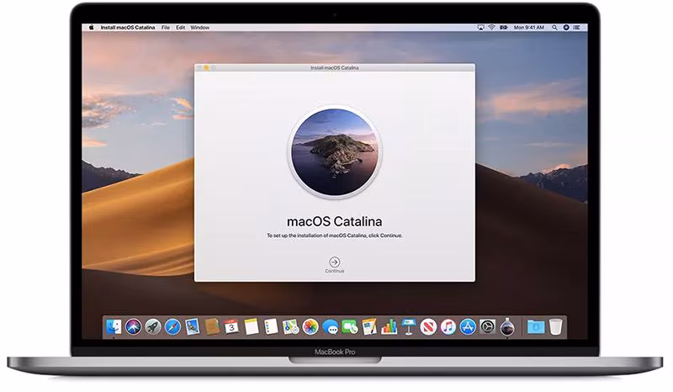Click the Mon 9:41 AM clock
Viewport: 673px width, 392px height.
(529, 28)
